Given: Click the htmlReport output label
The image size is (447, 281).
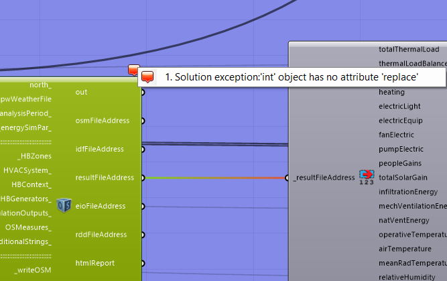Looking at the screenshot, I should 95,264.
